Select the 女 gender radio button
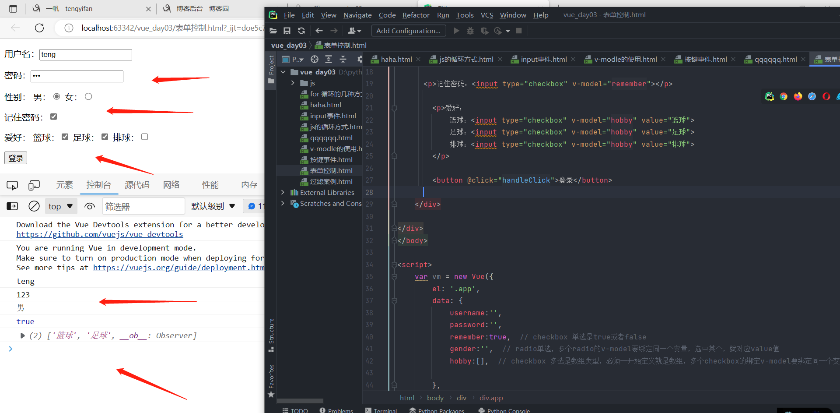This screenshot has width=840, height=413. click(88, 96)
